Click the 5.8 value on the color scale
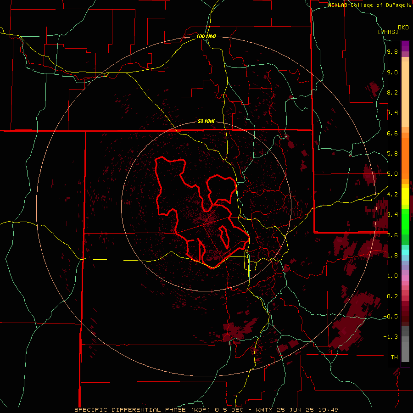This screenshot has height=413, width=413. [x=392, y=154]
